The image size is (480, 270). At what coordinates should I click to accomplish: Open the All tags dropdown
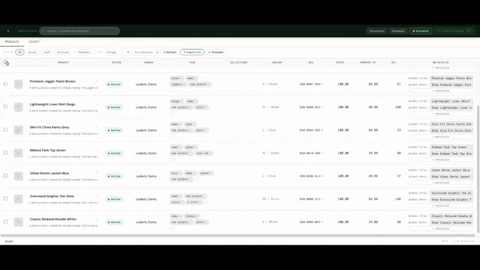point(117,52)
